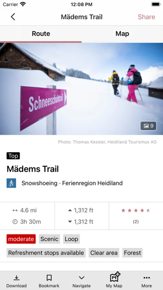Select the Route tab
The width and height of the screenshot is (163, 290).
point(41,34)
